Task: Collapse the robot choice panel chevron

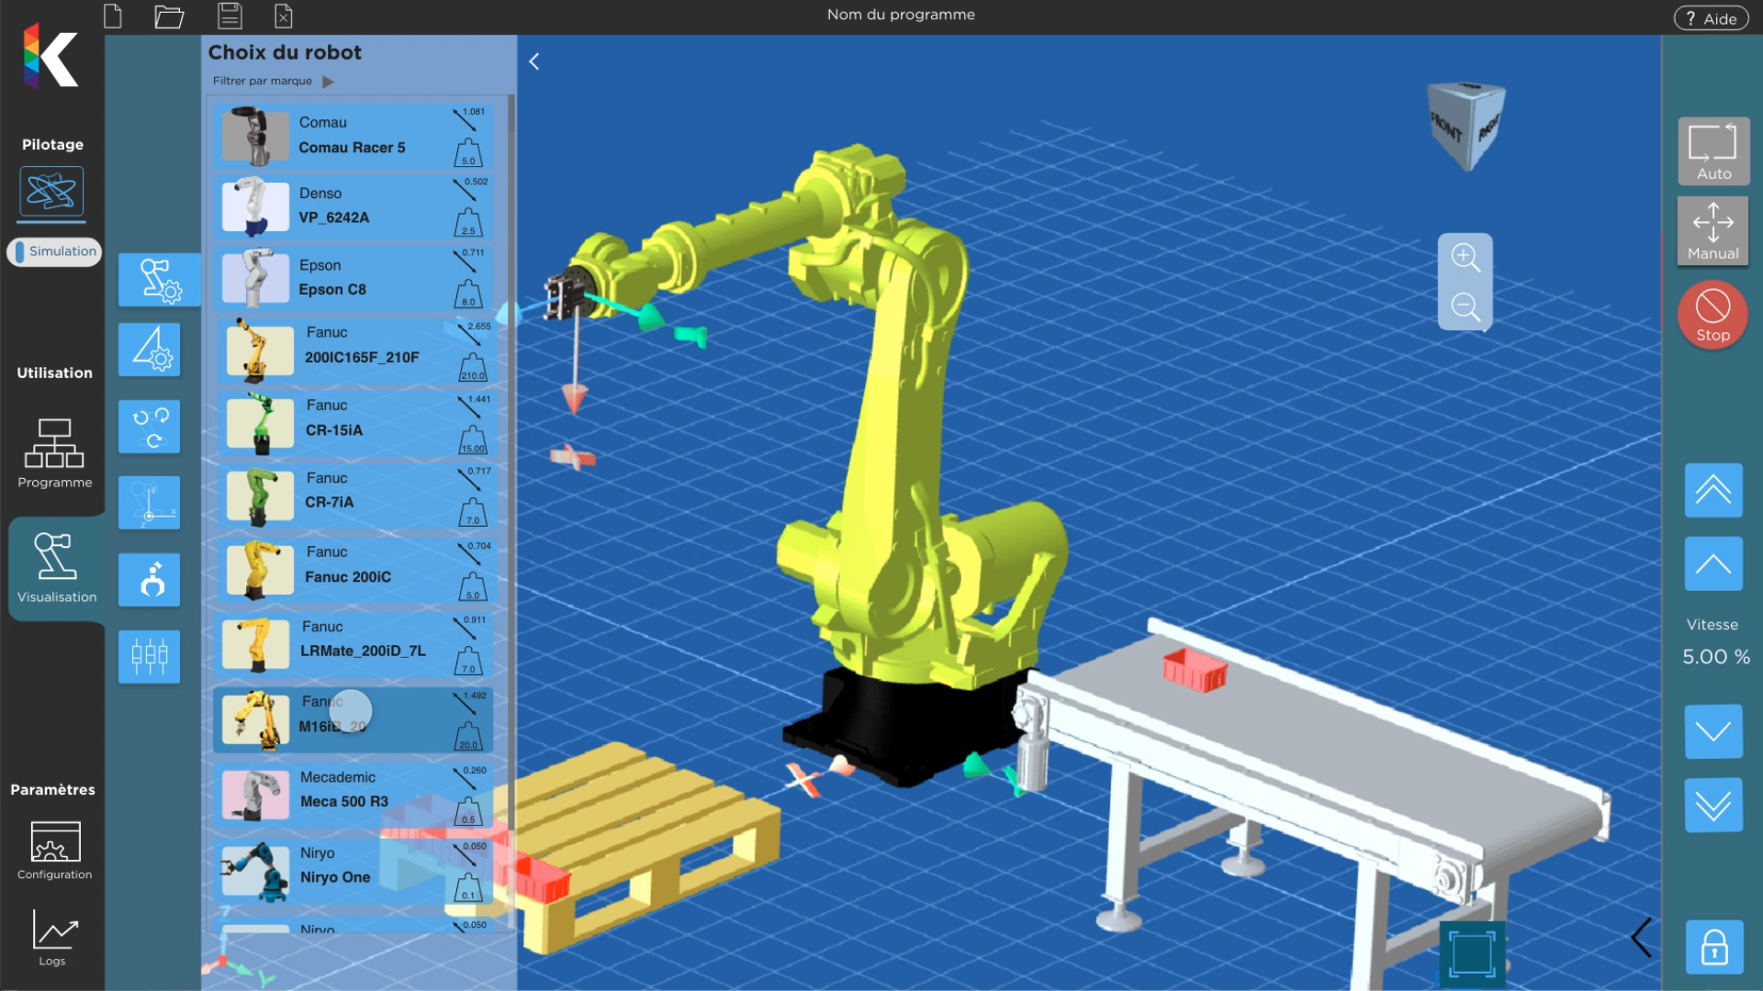Action: (533, 61)
